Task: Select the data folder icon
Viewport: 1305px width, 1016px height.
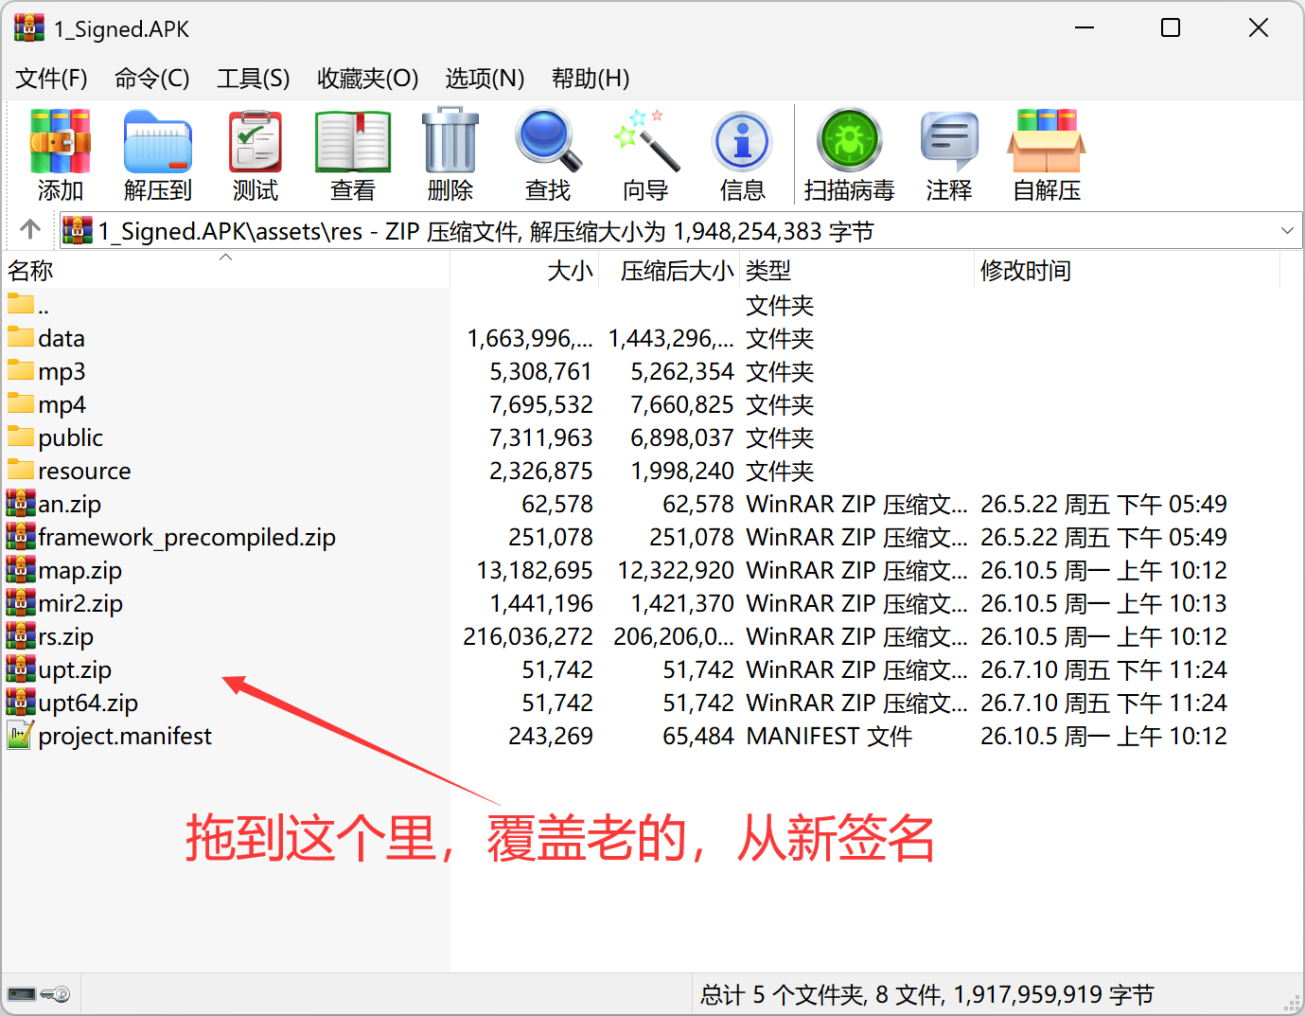Action: click(x=21, y=337)
